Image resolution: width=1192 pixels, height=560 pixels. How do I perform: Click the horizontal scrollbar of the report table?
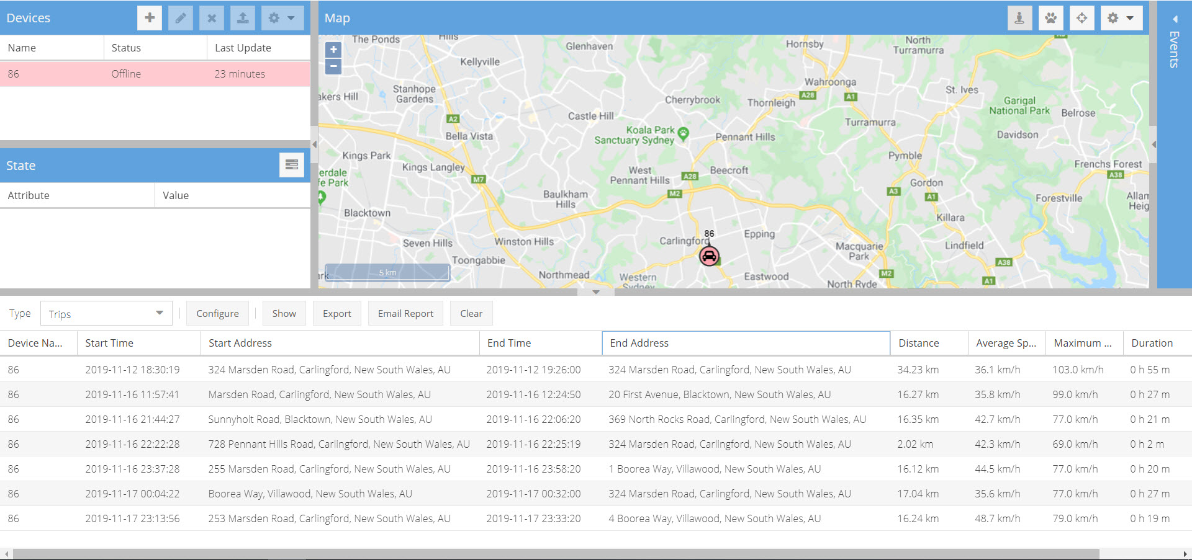click(x=556, y=554)
